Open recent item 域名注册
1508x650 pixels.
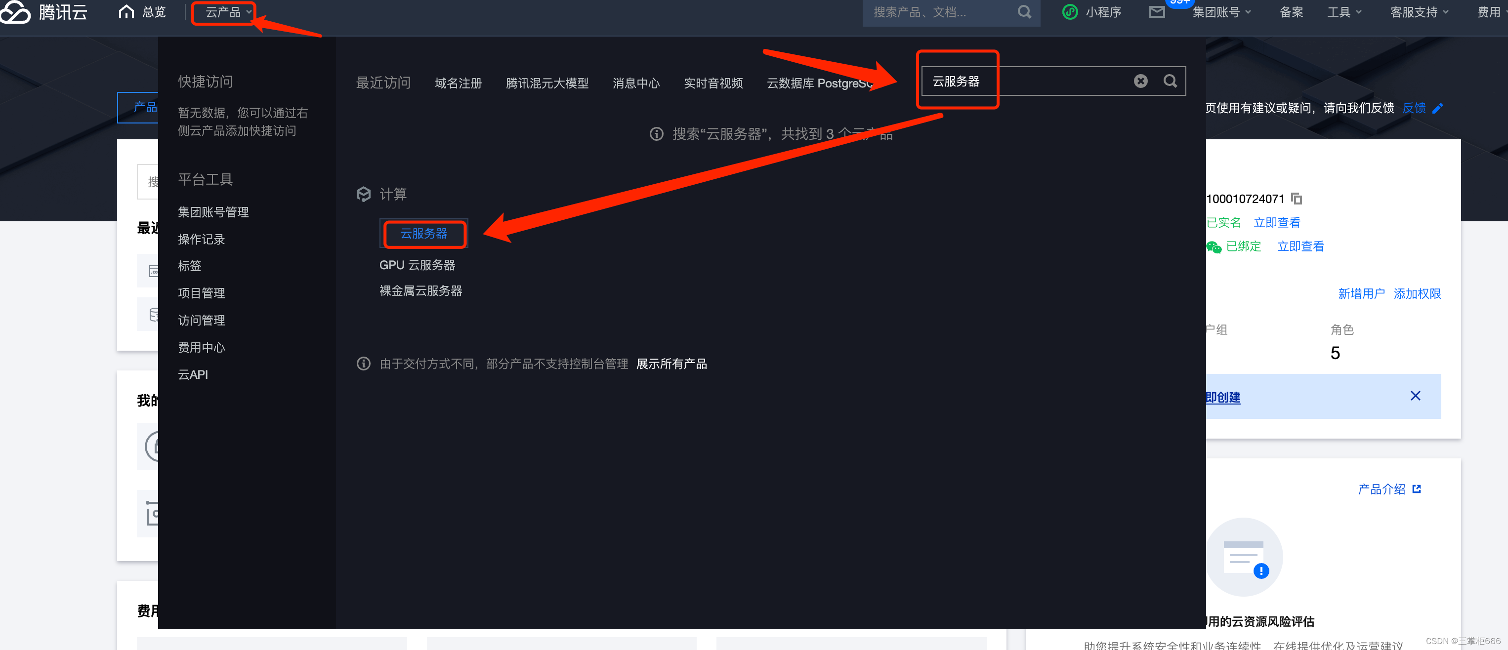click(459, 83)
